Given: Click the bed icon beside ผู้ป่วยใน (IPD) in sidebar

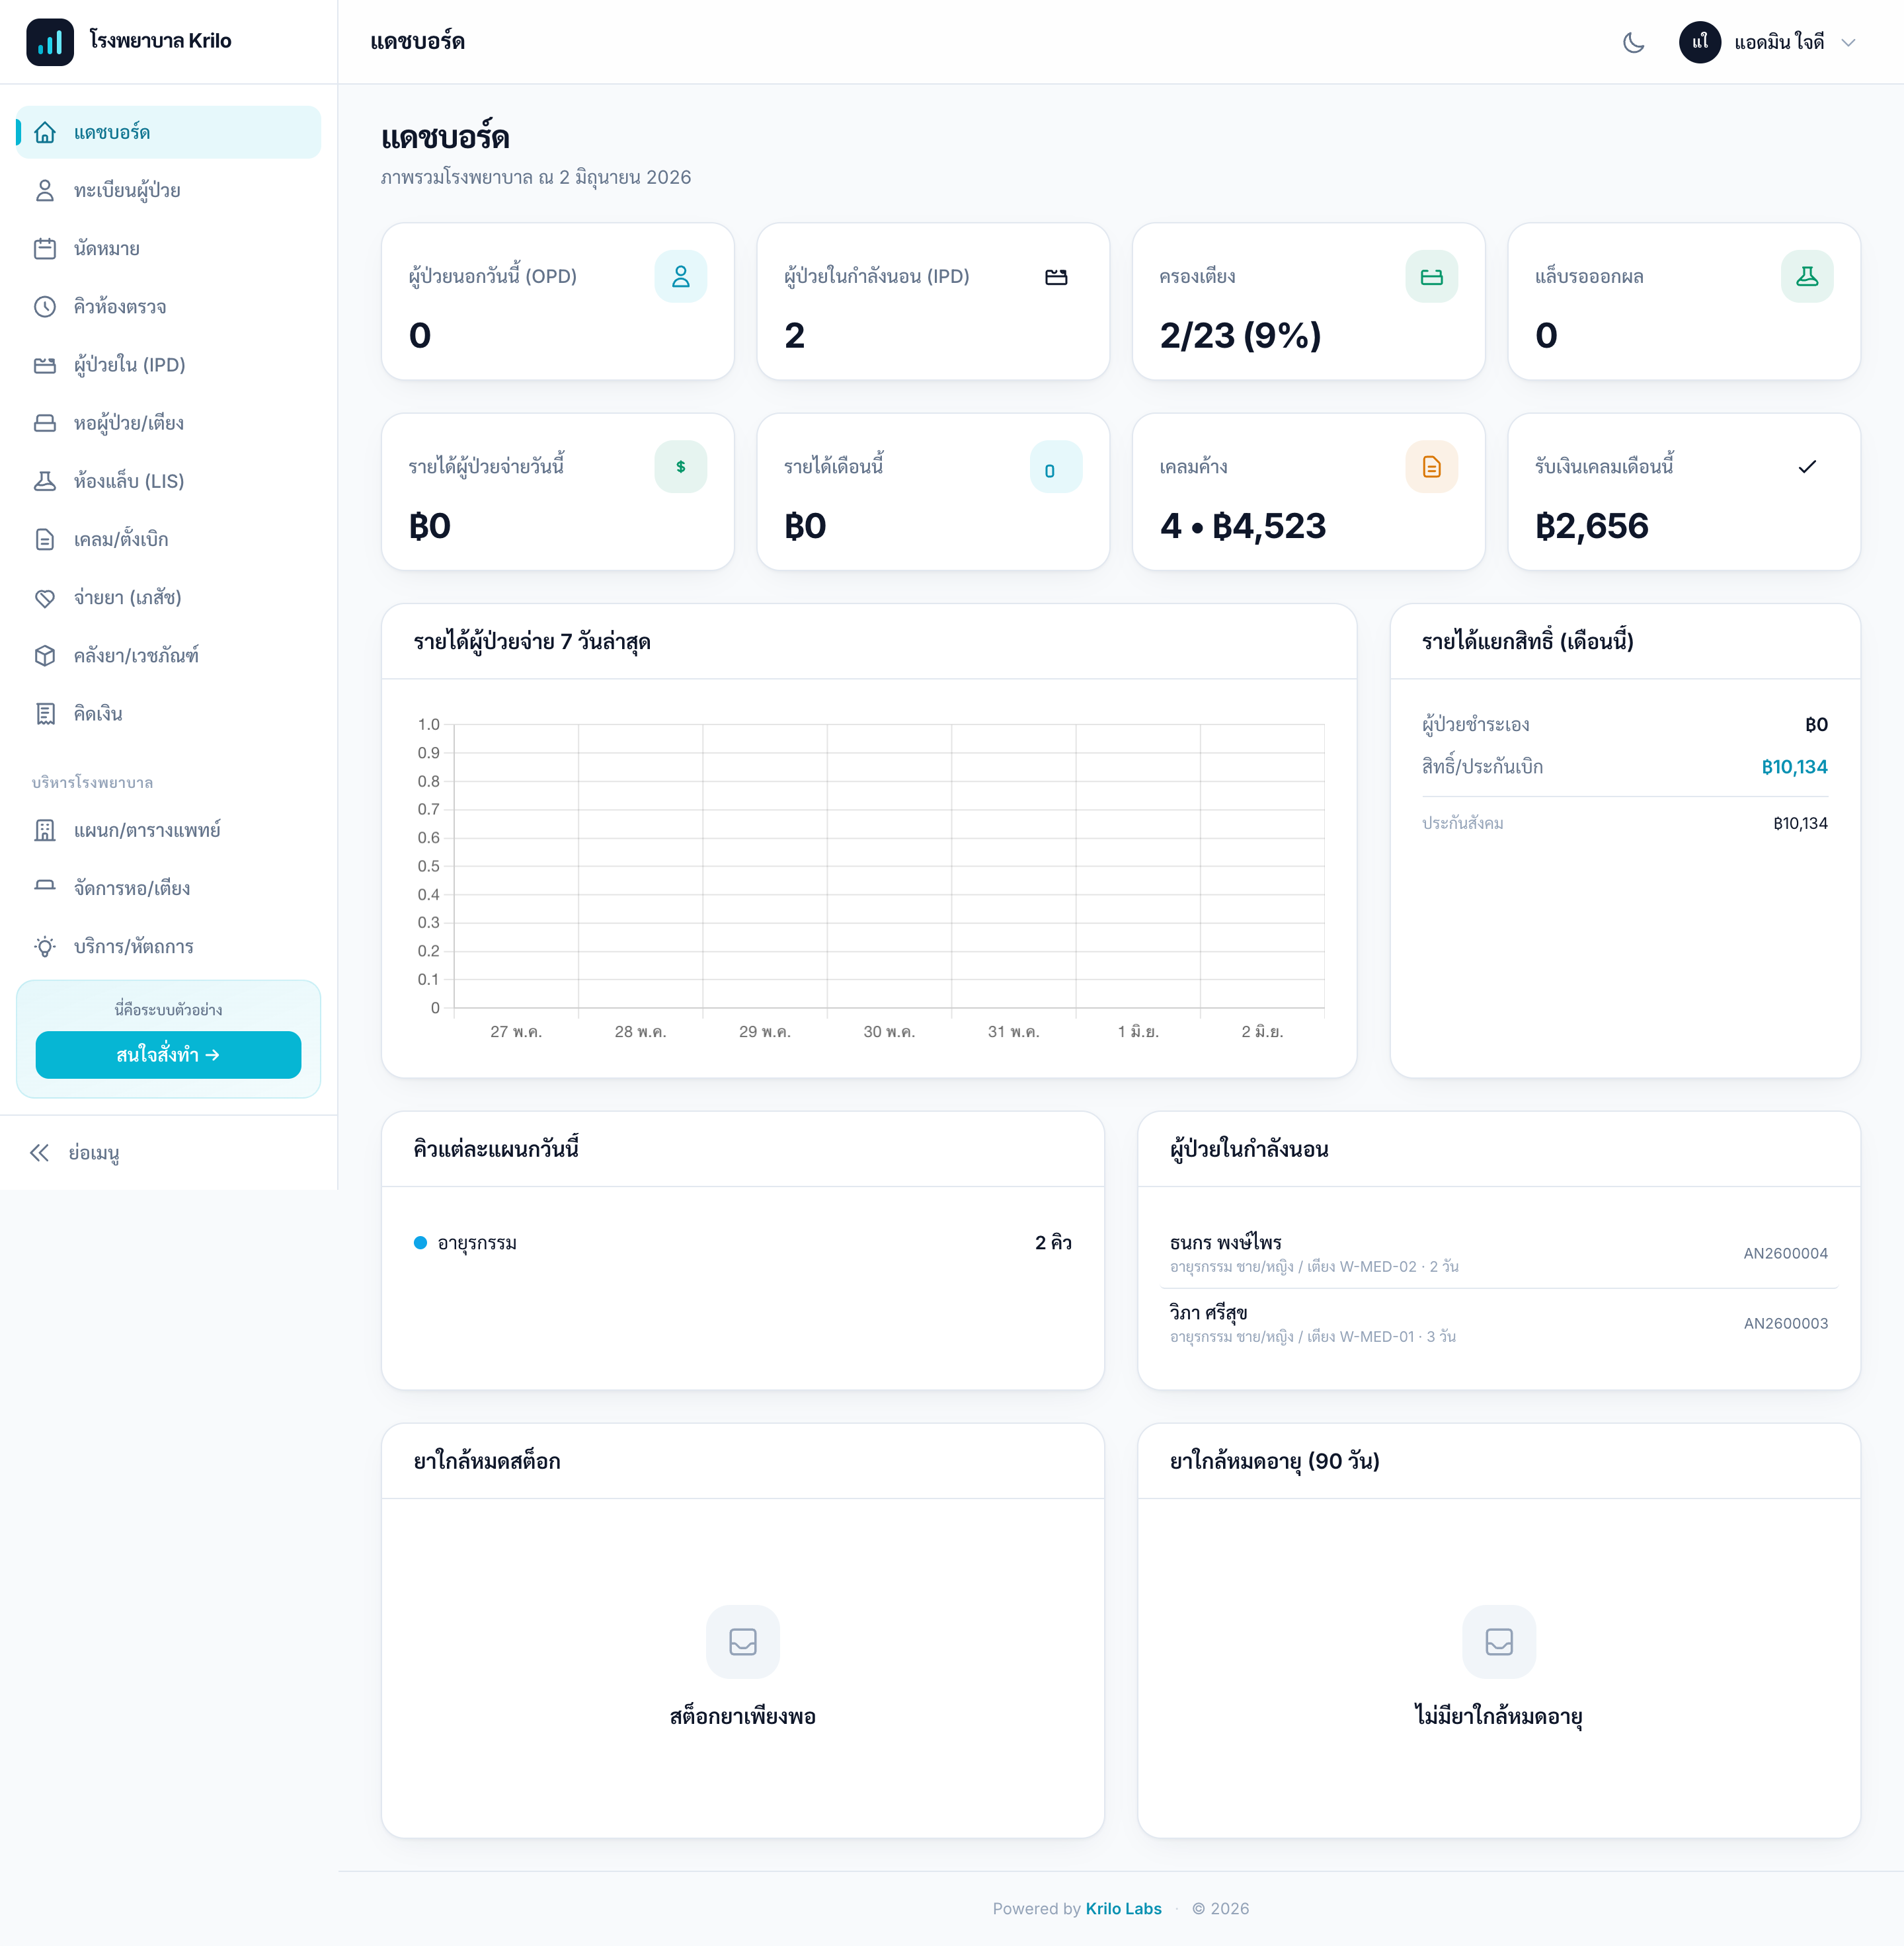Looking at the screenshot, I should pyautogui.click(x=45, y=365).
